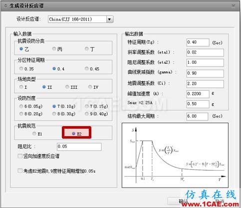Image resolution: width=241 pixels, height=208 pixels.
Task: Click the characteristic period Tg 0.40 field
Action: point(198,42)
